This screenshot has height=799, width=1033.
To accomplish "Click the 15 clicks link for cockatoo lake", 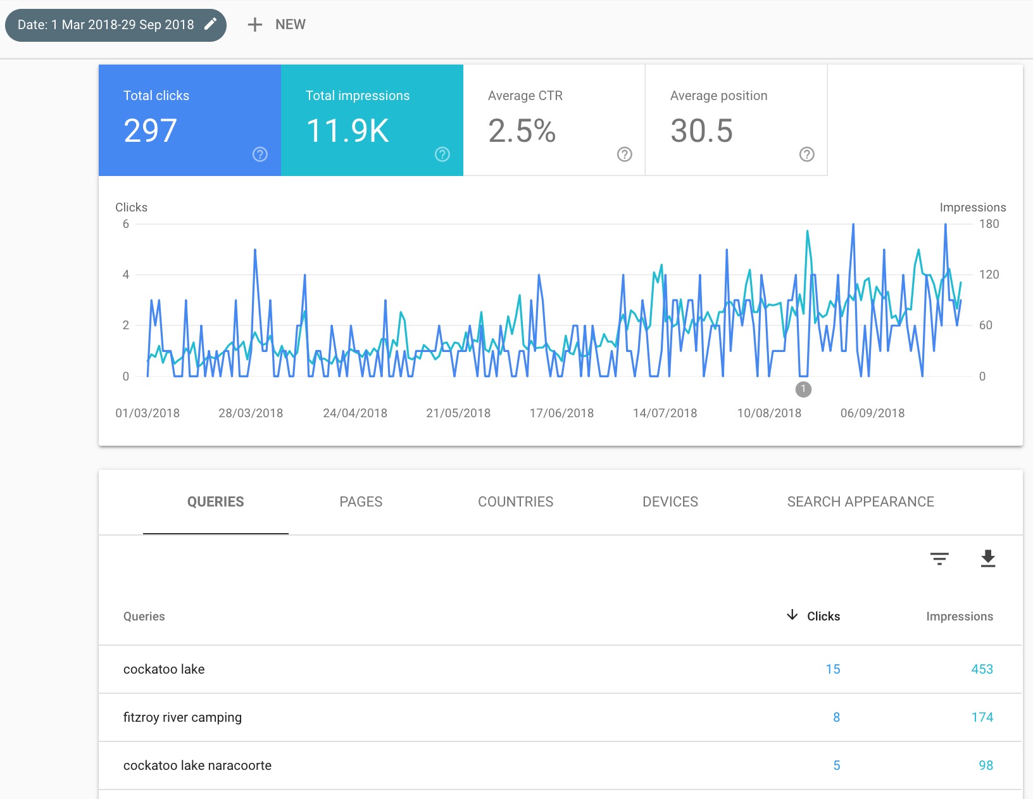I will click(x=833, y=669).
